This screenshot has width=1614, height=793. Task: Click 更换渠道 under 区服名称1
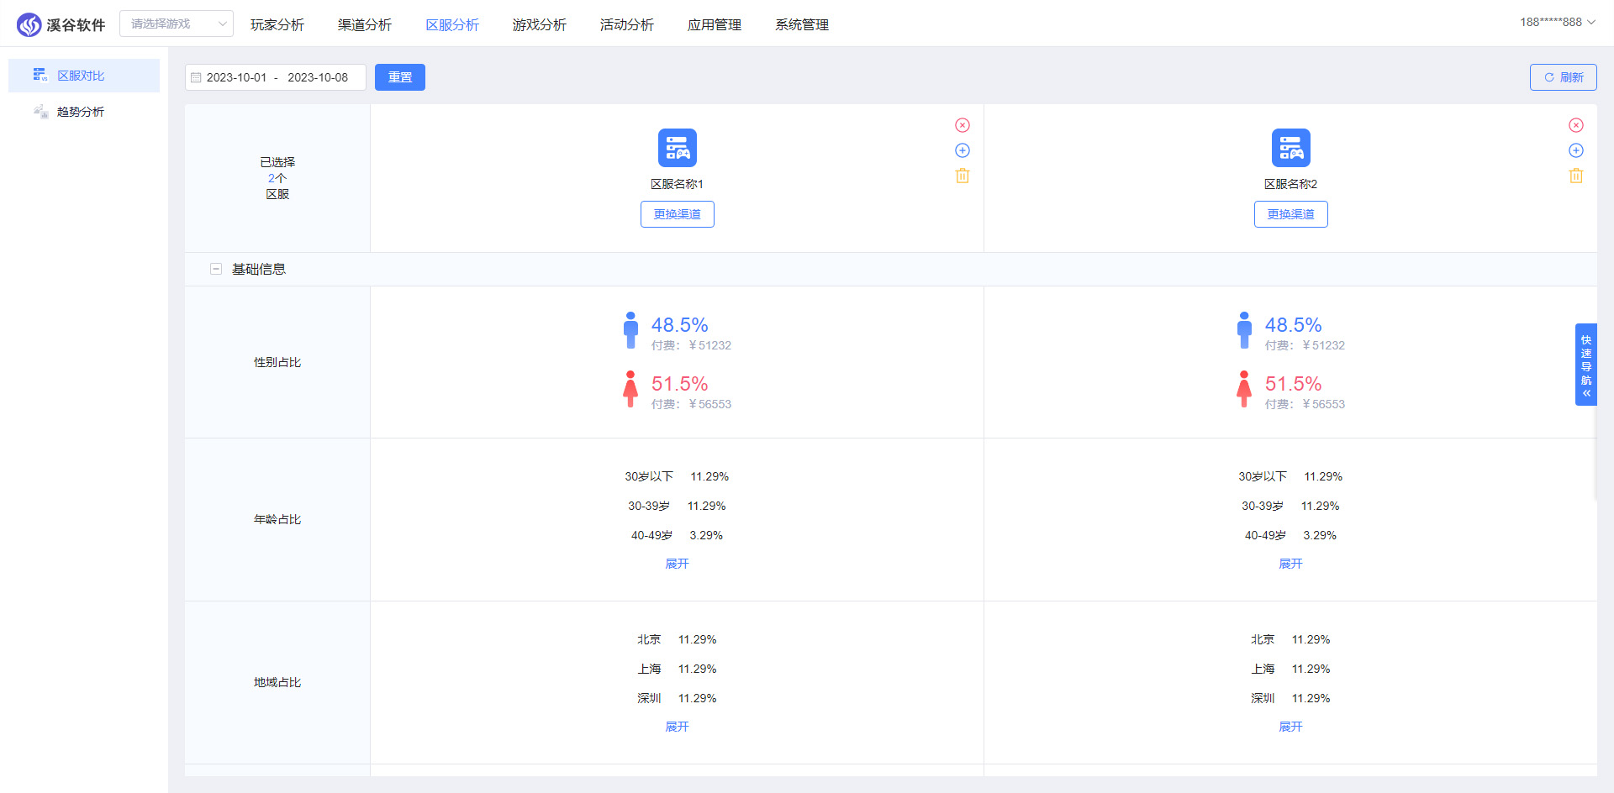click(678, 214)
